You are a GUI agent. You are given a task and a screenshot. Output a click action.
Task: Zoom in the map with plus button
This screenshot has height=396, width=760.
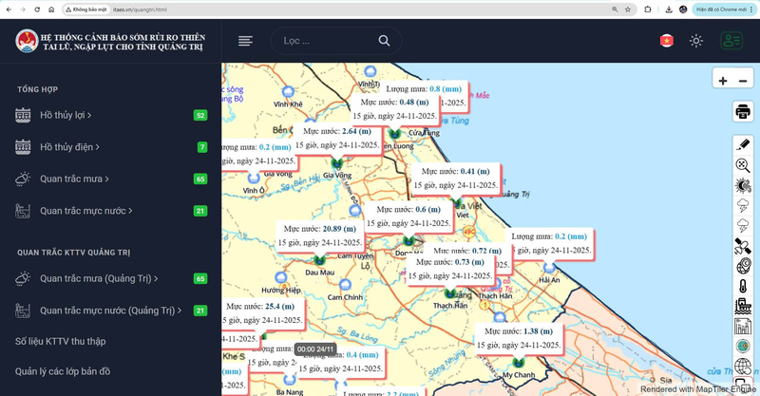pos(723,81)
